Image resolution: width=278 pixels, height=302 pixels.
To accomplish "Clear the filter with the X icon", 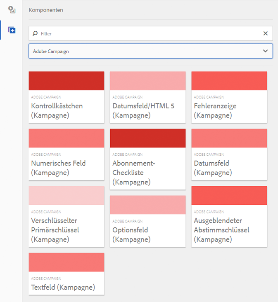I will tap(266, 33).
